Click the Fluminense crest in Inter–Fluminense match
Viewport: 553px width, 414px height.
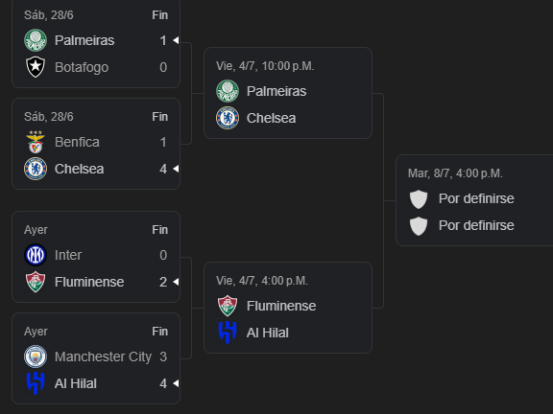coord(36,282)
